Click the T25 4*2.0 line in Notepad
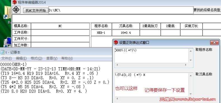This screenshot has height=103, width=221. click(55, 82)
